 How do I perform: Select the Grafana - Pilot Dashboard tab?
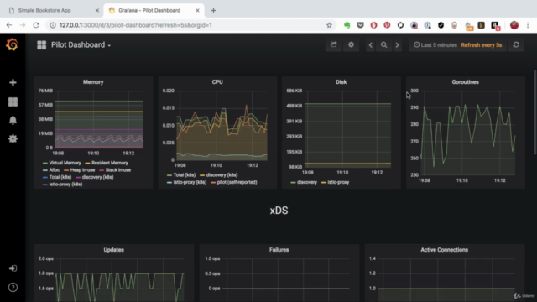pos(149,10)
